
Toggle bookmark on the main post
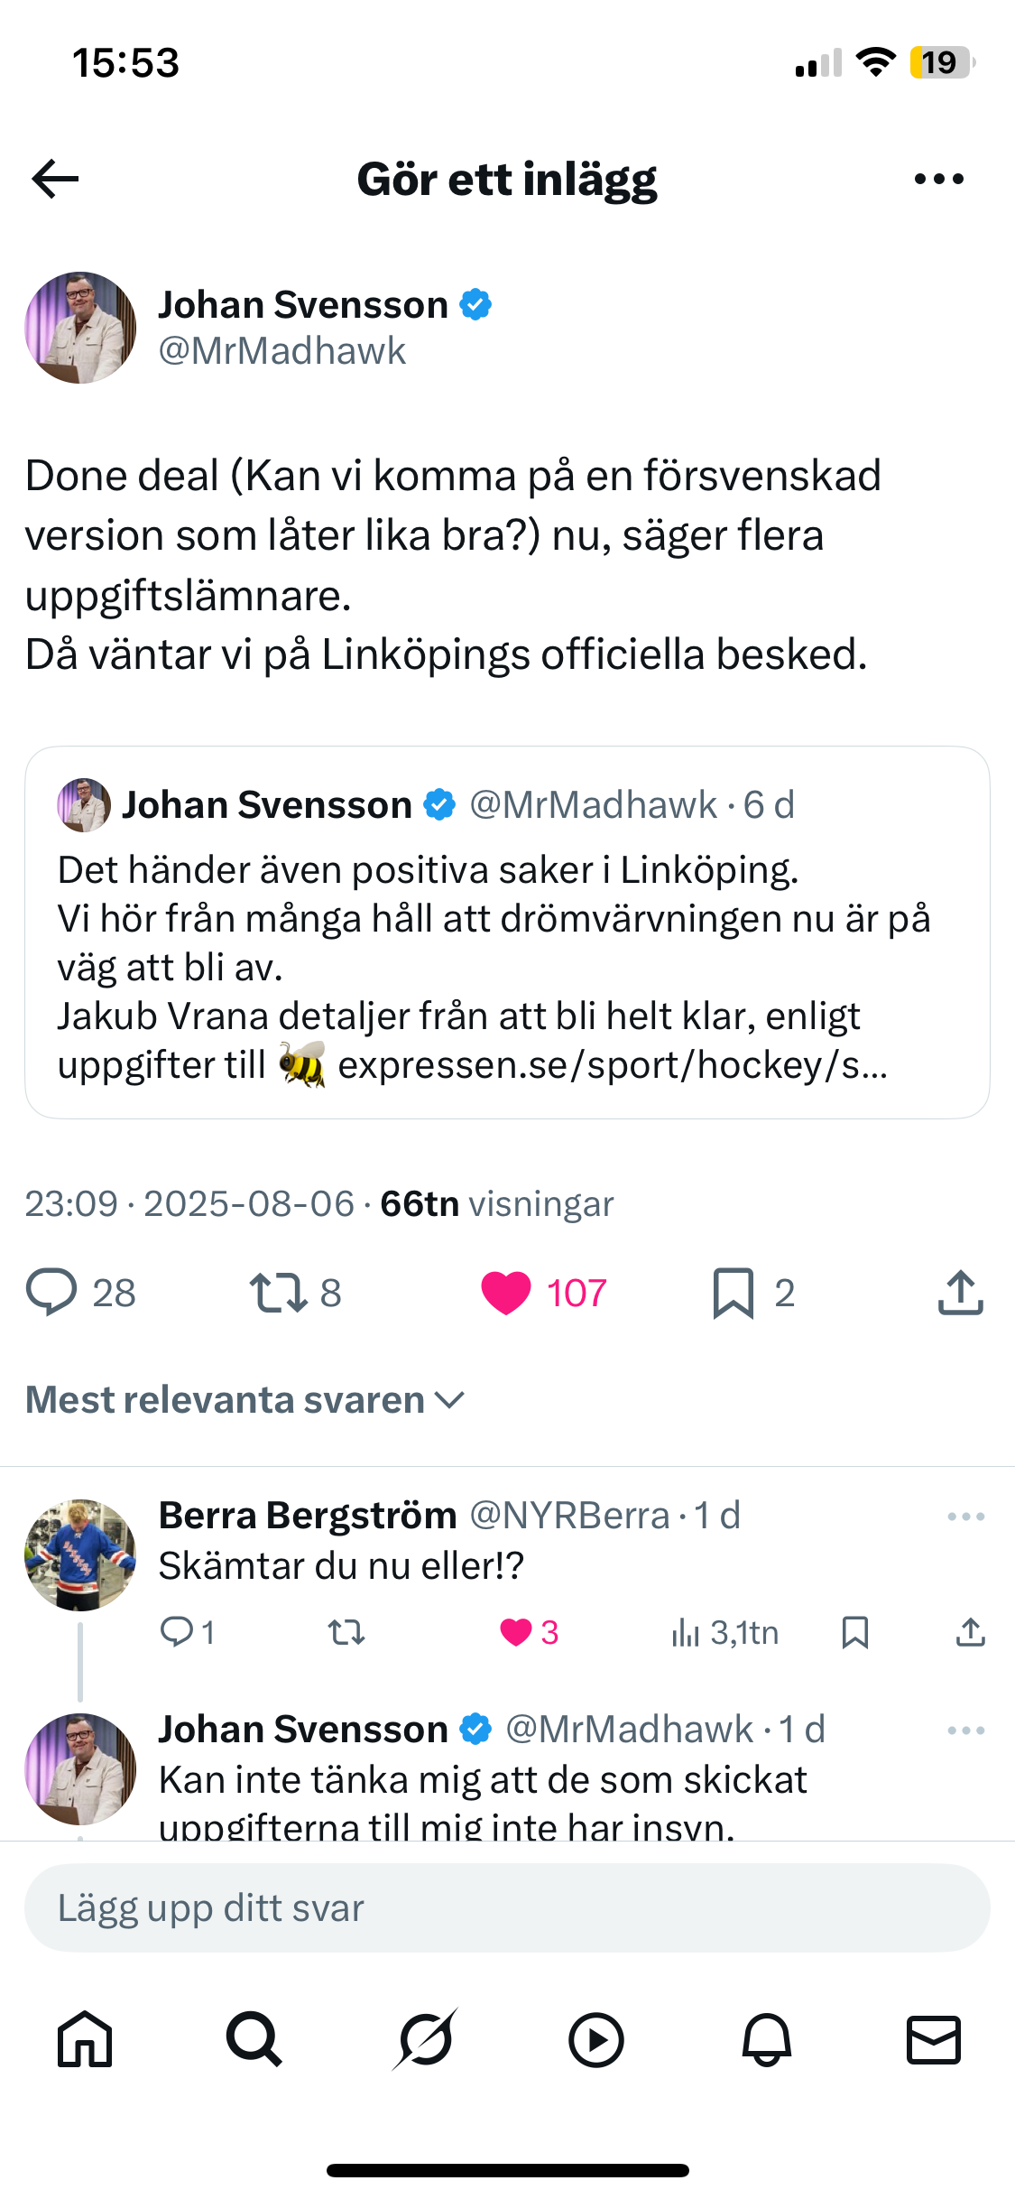tap(733, 1292)
